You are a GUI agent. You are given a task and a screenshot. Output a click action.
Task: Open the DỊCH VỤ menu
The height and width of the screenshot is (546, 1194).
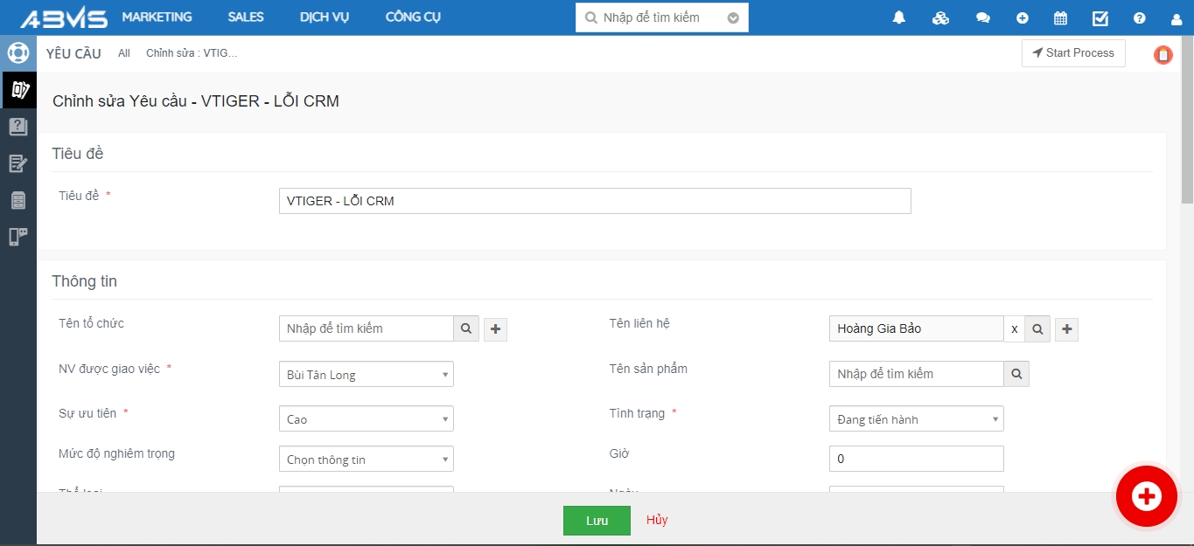pyautogui.click(x=324, y=17)
